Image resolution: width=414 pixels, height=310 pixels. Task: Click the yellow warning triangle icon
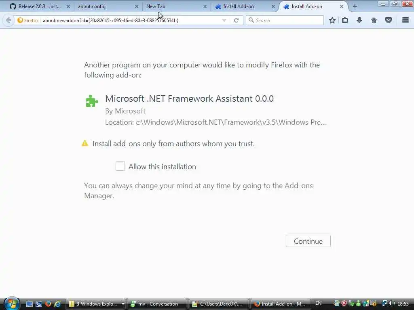[85, 143]
